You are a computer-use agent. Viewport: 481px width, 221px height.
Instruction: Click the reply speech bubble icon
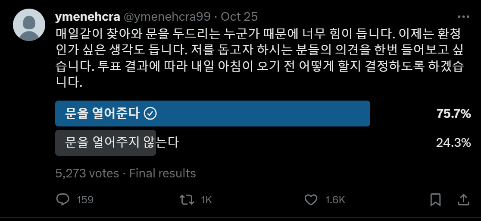[63, 200]
